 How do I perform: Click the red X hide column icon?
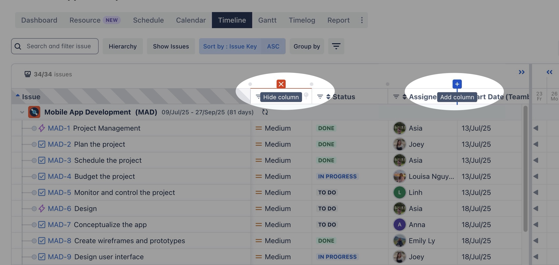tap(281, 84)
